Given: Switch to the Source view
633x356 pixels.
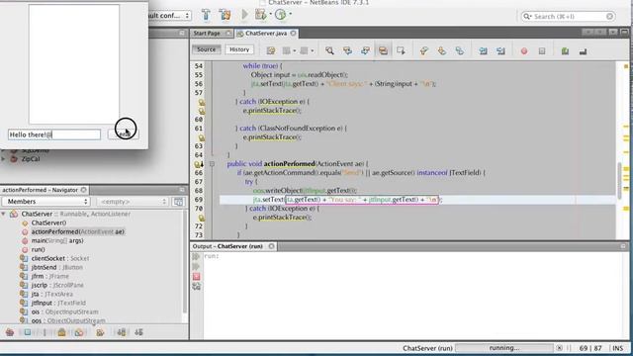Looking at the screenshot, I should (x=207, y=49).
